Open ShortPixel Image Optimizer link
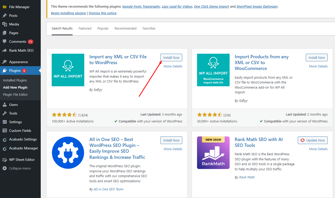This screenshot has width=335, height=198. pyautogui.click(x=257, y=6)
